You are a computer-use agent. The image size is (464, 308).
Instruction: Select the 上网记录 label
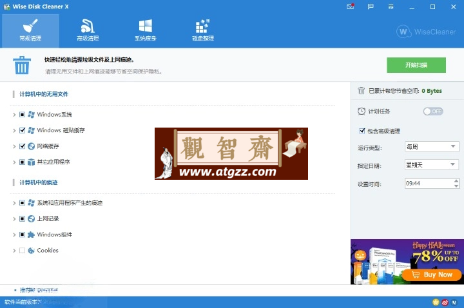[48, 218]
